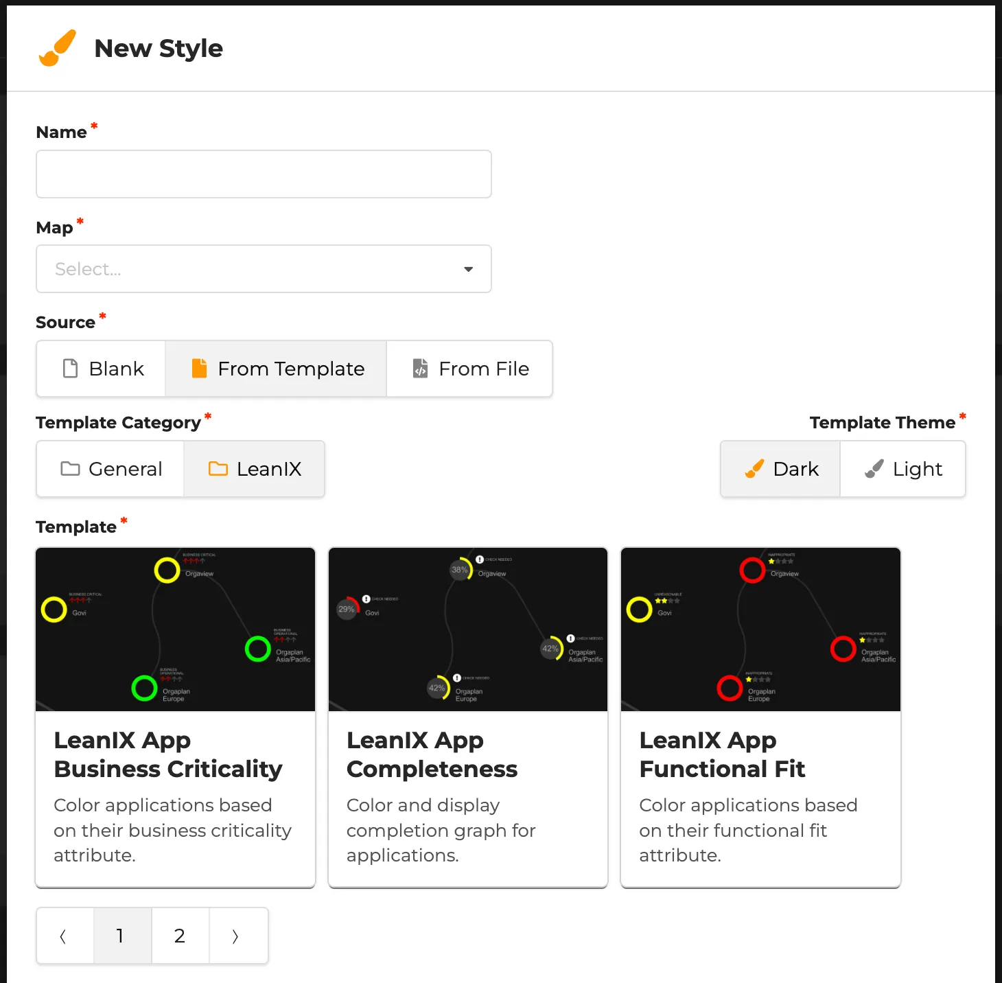Image resolution: width=1002 pixels, height=983 pixels.
Task: Click the code file icon for From File
Action: pyautogui.click(x=420, y=369)
